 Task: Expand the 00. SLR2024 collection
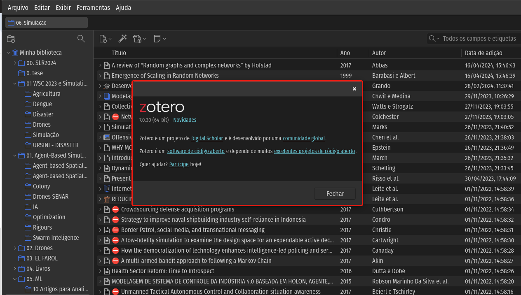(x=15, y=63)
